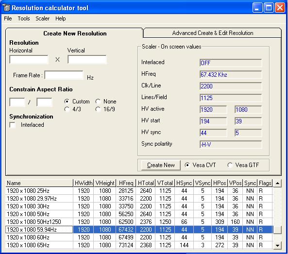Screen dimensions: 288x254
Task: Click the Frame Rate input field
Action: [64, 75]
